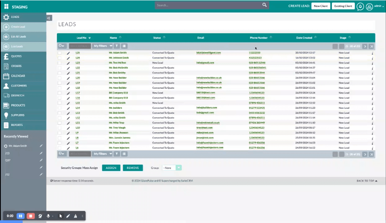
Task: Open the notifications bell icon
Action: tap(360, 6)
